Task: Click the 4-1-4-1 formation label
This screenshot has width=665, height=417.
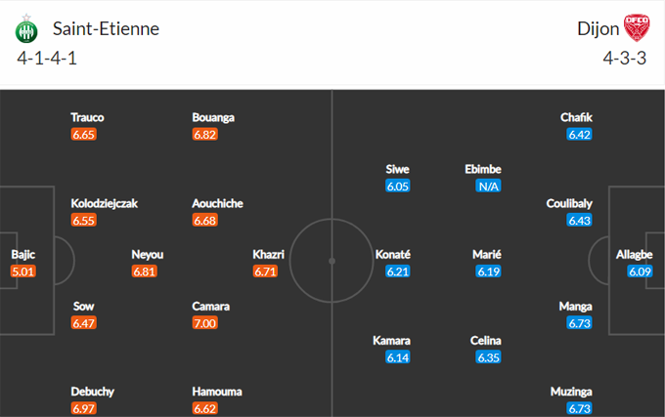Action: pos(47,58)
